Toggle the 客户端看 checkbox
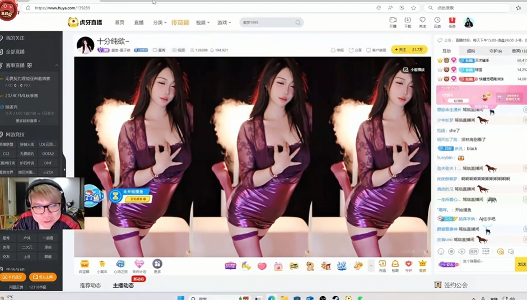The height and width of the screenshot is (300, 527). click(376, 50)
